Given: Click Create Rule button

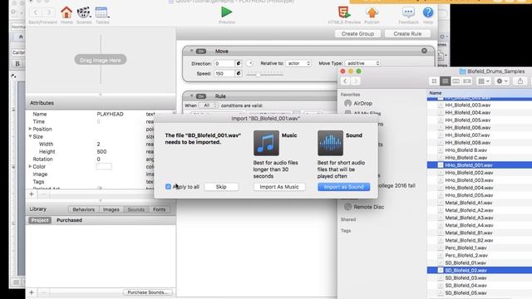Looking at the screenshot, I should (407, 33).
